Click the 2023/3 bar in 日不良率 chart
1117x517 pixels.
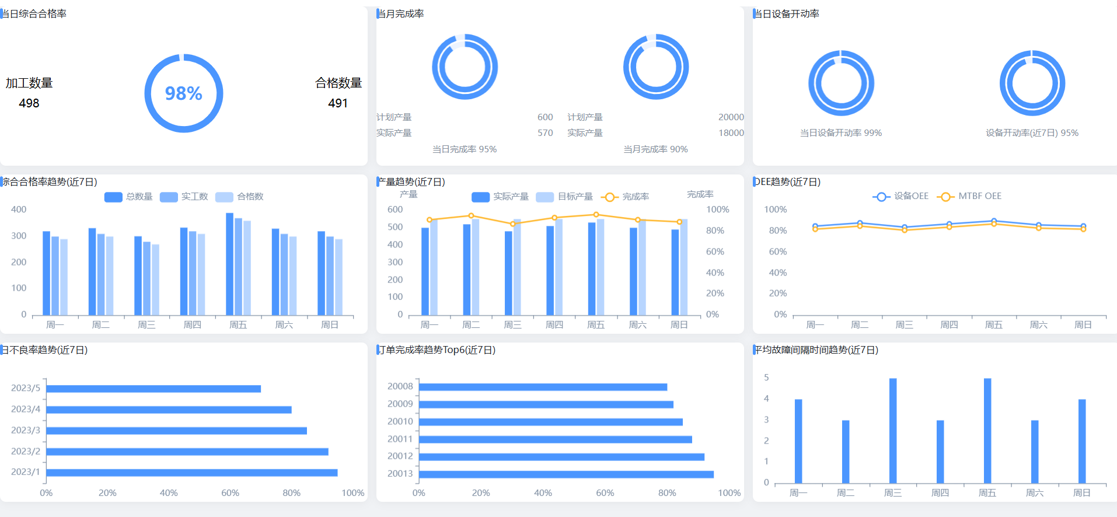[177, 431]
